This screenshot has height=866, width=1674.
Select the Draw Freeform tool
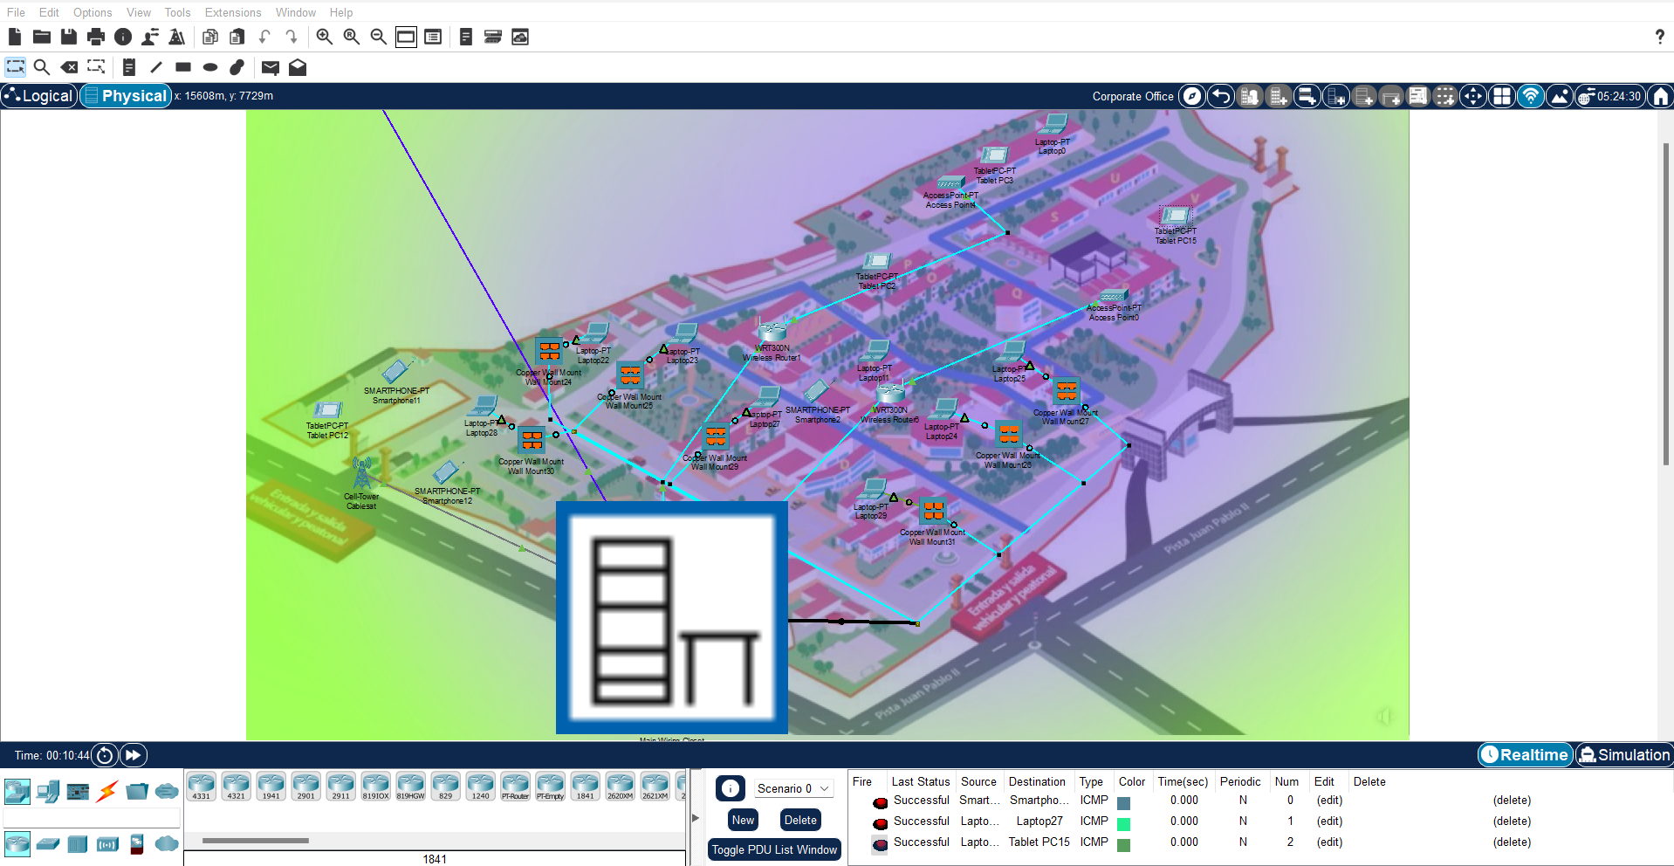(237, 67)
